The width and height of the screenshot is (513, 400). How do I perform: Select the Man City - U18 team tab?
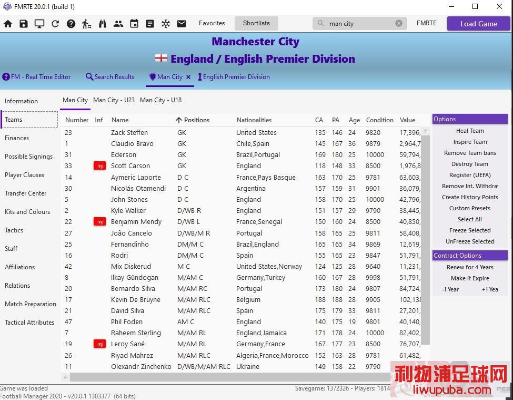[160, 100]
